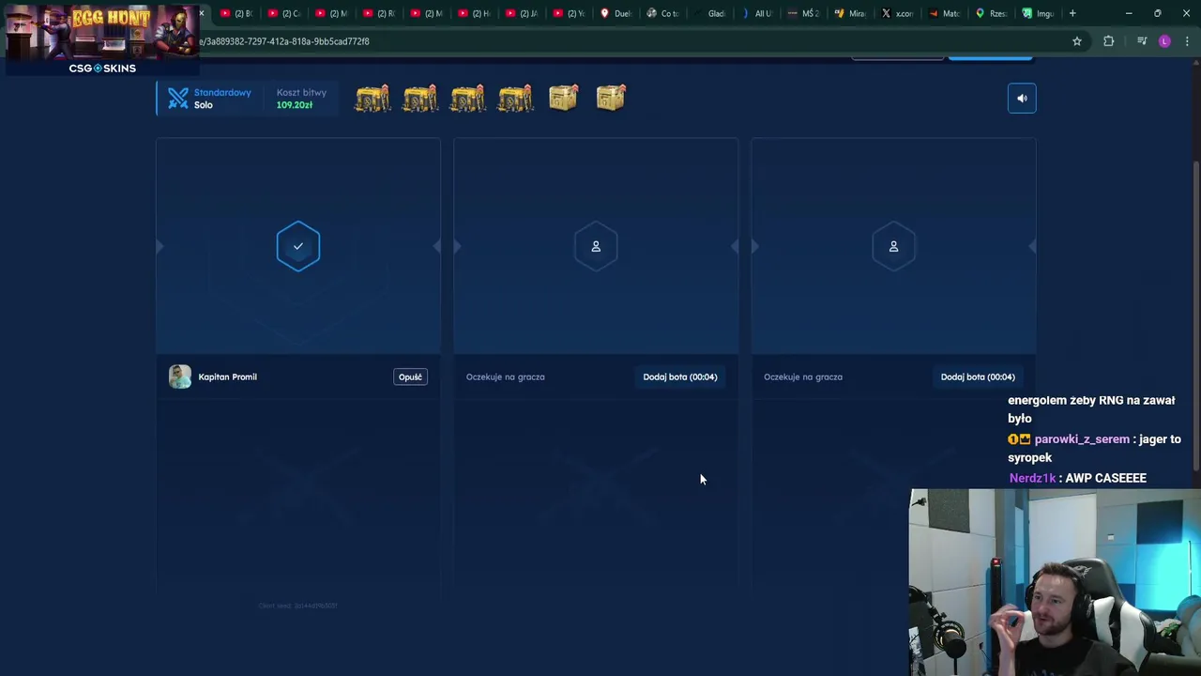Switch to the "(2) R(" YouTube tab
Screen dimensions: 1201x676
(x=380, y=13)
